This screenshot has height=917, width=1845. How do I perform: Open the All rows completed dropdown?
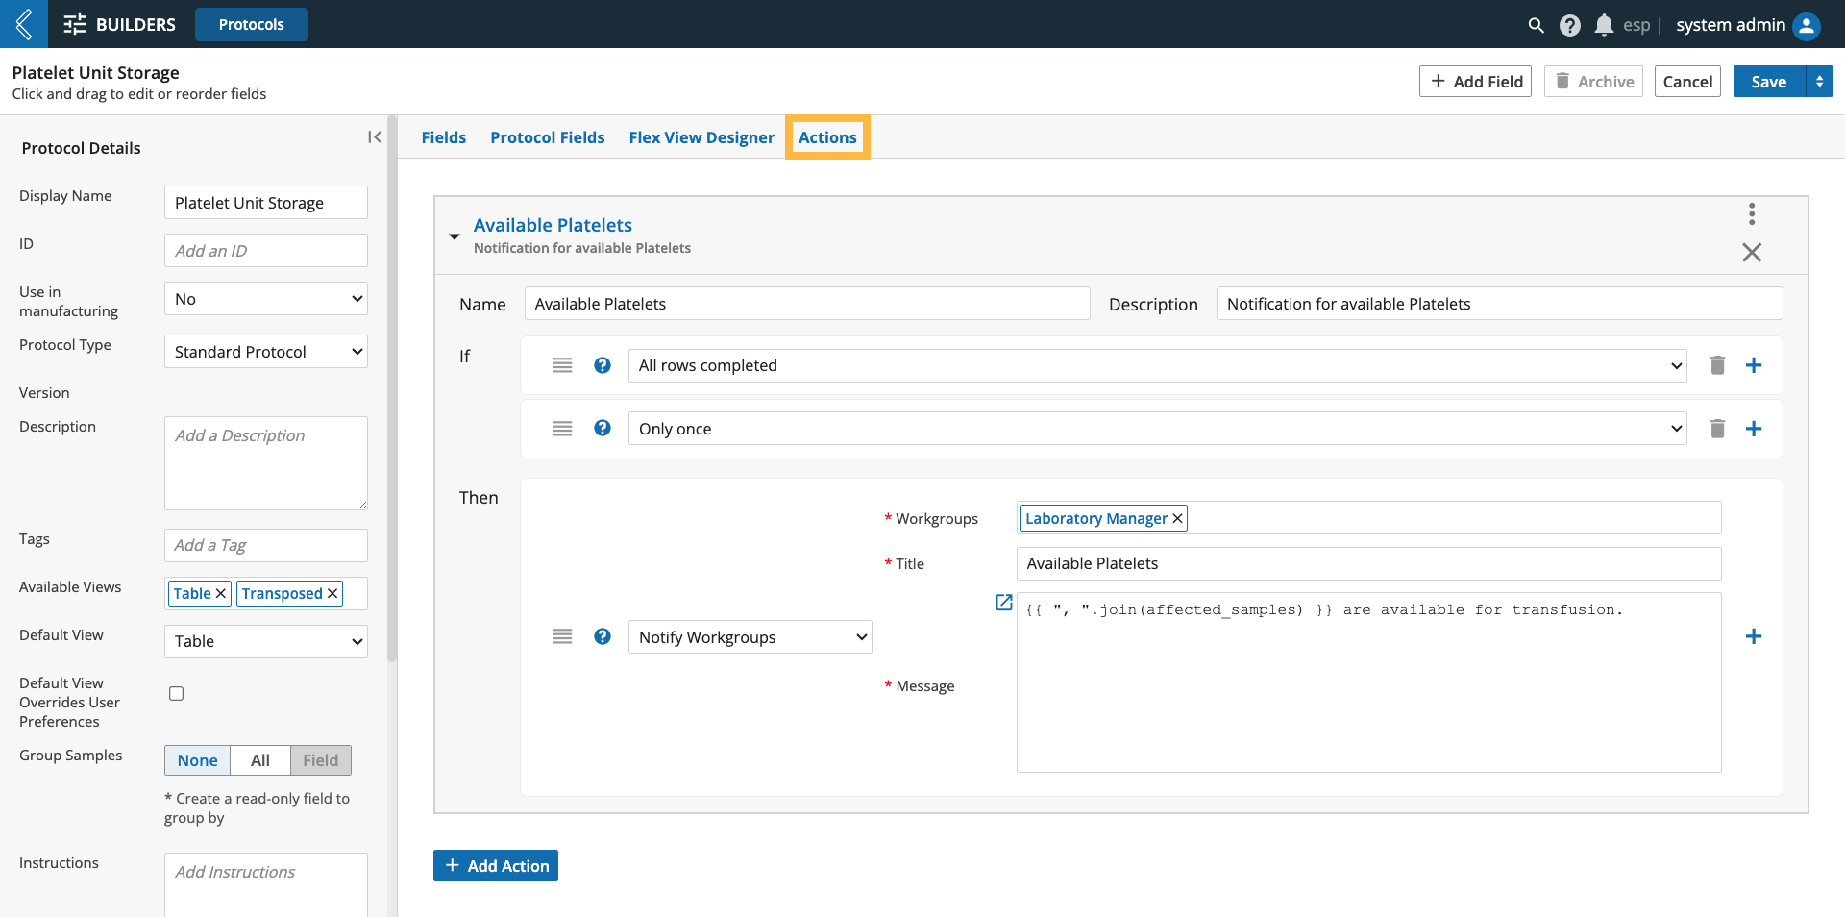[x=1157, y=365]
